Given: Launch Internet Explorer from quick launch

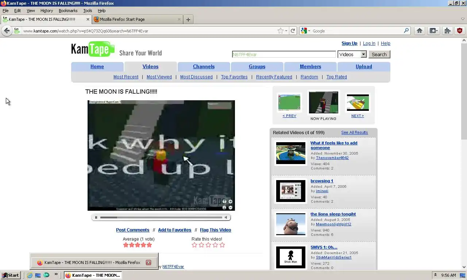Looking at the screenshot, I should 30,275.
